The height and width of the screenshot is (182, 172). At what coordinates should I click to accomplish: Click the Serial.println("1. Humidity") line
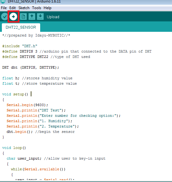40,121
